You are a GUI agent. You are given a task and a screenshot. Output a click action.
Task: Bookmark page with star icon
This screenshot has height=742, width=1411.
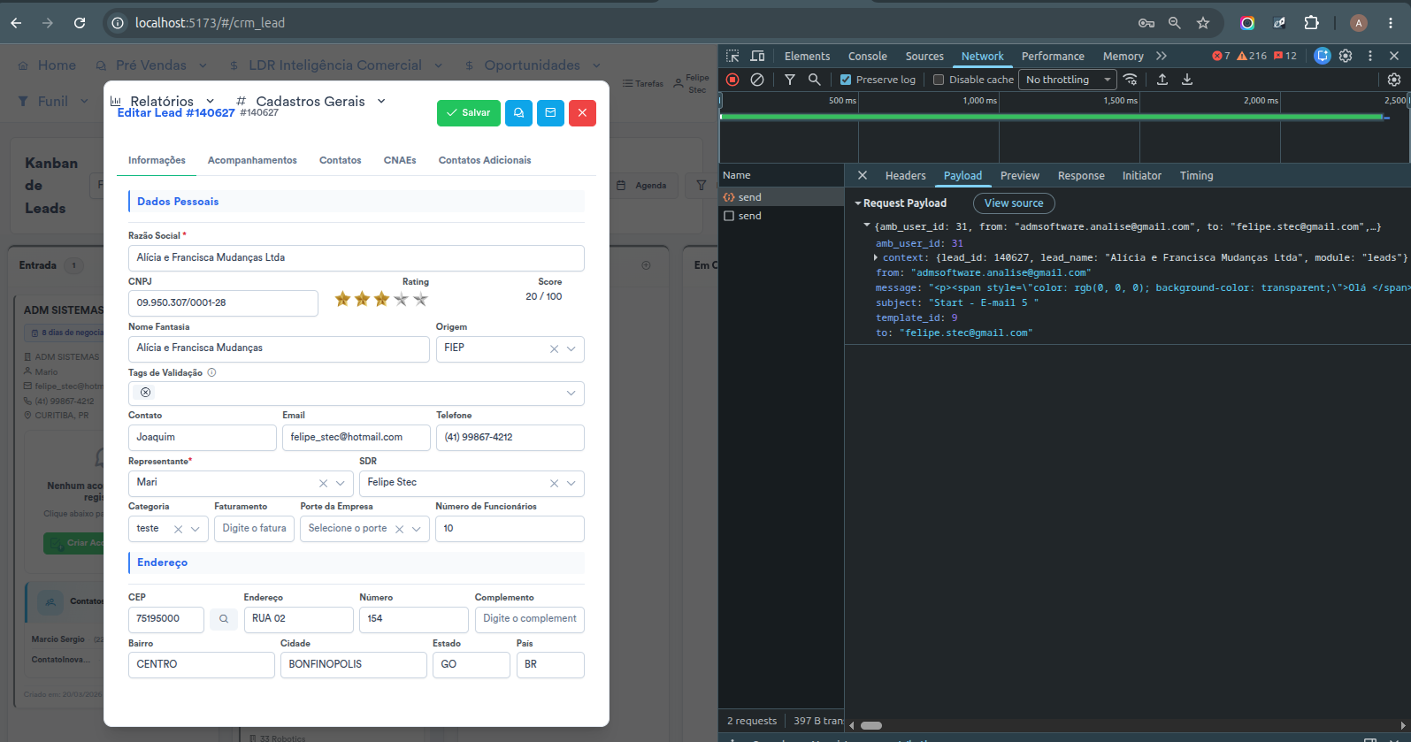point(1203,23)
